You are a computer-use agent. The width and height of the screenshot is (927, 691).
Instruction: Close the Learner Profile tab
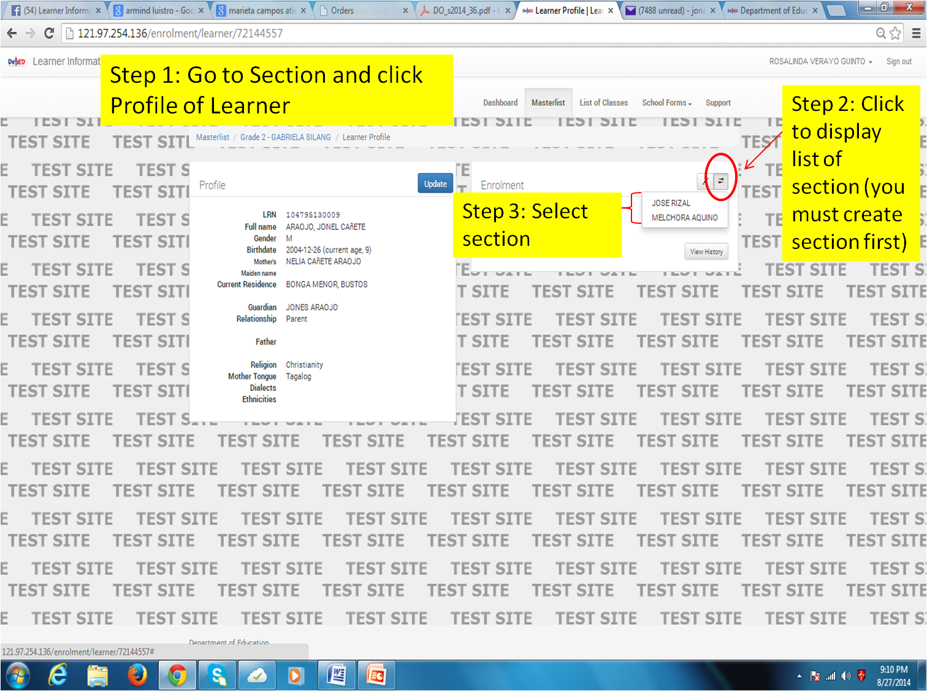(611, 10)
